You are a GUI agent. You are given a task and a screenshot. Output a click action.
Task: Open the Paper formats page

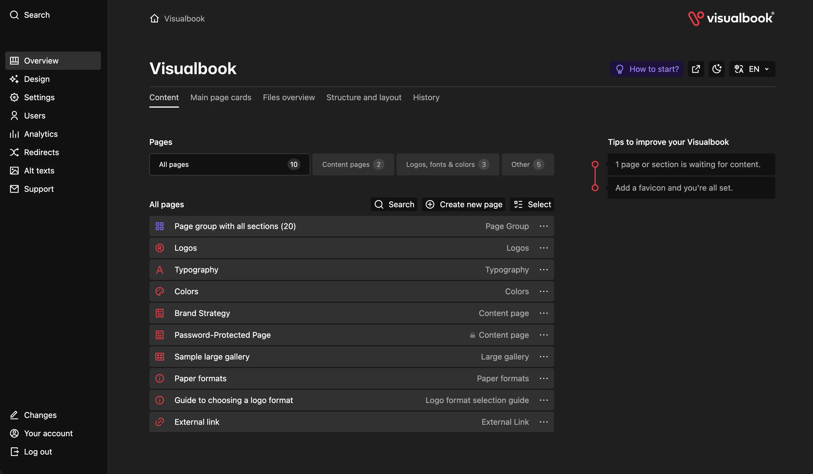point(352,378)
